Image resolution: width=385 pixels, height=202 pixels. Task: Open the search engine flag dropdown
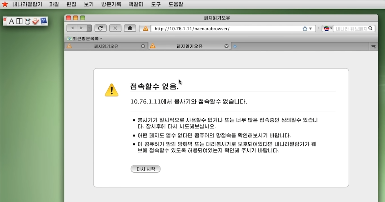pos(327,29)
